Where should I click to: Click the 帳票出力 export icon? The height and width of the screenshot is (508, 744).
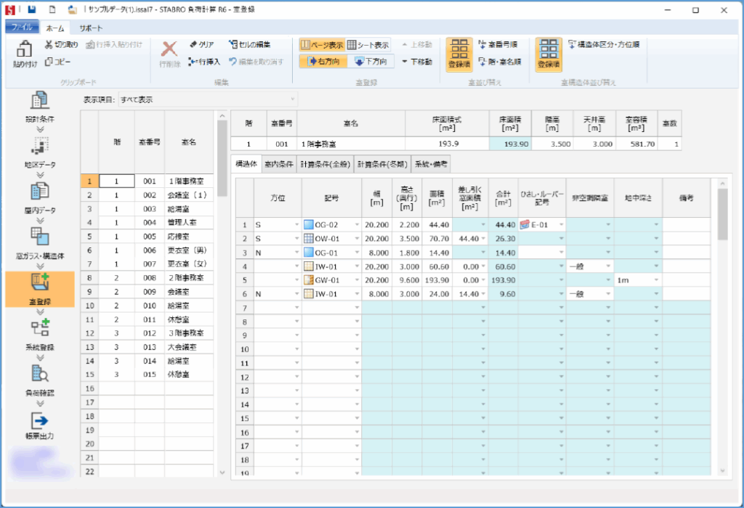pos(39,421)
